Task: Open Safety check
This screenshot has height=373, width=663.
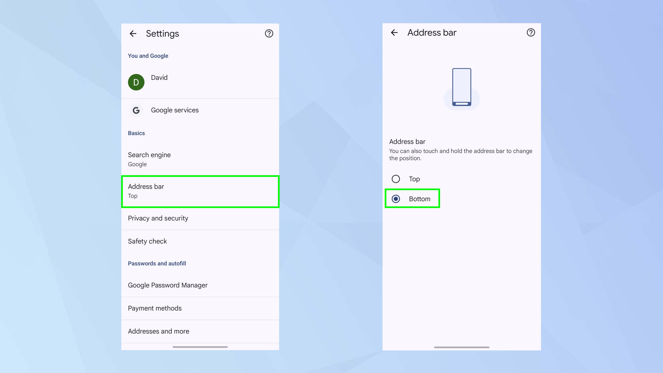Action: (x=200, y=241)
